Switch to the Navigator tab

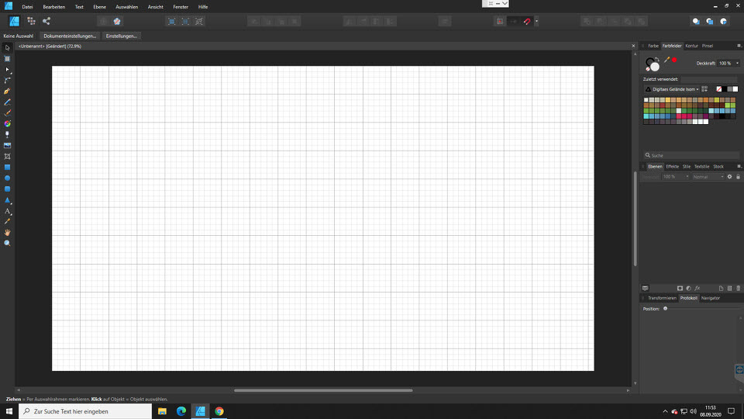click(711, 298)
